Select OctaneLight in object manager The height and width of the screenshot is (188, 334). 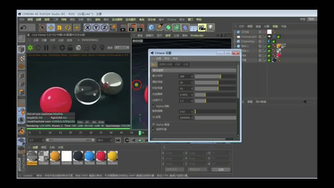click(249, 36)
